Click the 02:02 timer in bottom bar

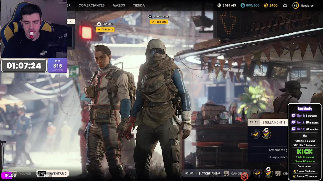[189, 173]
